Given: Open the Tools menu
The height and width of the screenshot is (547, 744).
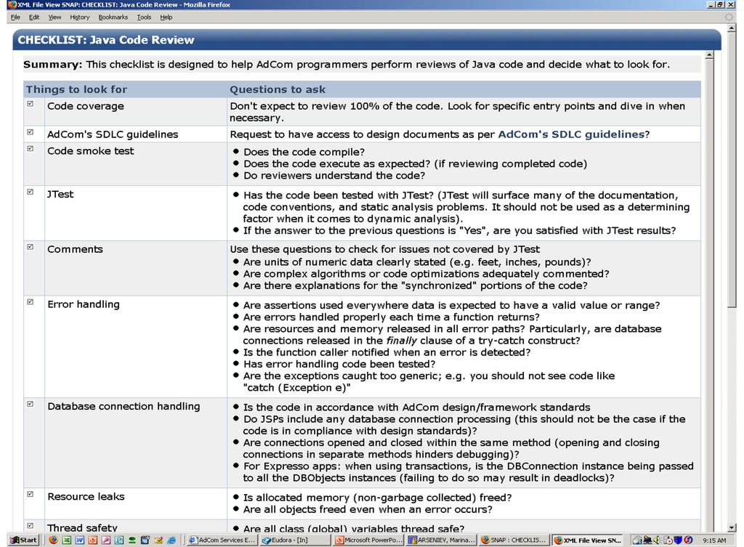Looking at the screenshot, I should [145, 17].
